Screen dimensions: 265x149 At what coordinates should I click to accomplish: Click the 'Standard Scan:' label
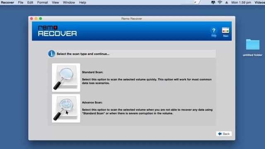click(92, 72)
